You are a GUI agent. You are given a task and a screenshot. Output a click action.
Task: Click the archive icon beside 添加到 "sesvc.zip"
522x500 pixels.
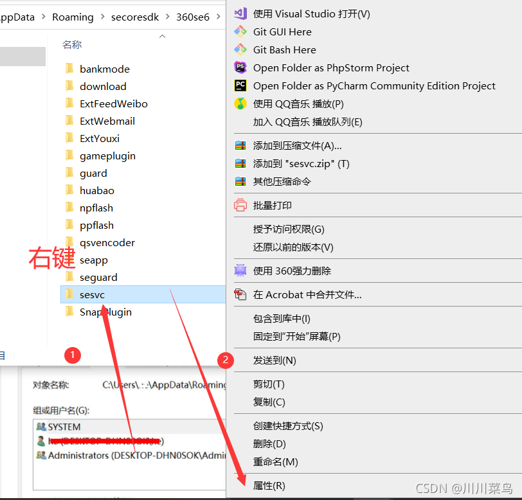tap(240, 163)
